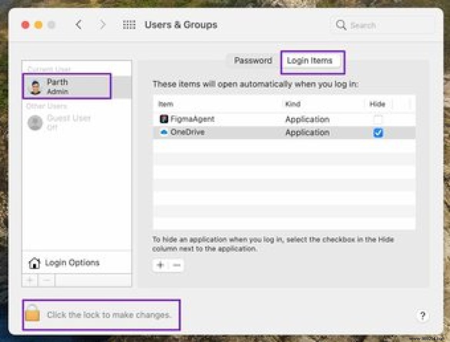Open help with the question mark button
The height and width of the screenshot is (342, 450).
coord(423,315)
